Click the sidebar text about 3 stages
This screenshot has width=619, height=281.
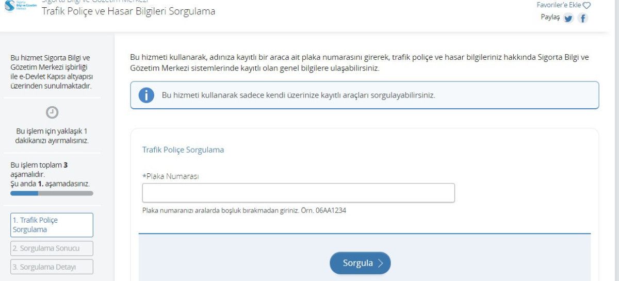tap(50, 174)
